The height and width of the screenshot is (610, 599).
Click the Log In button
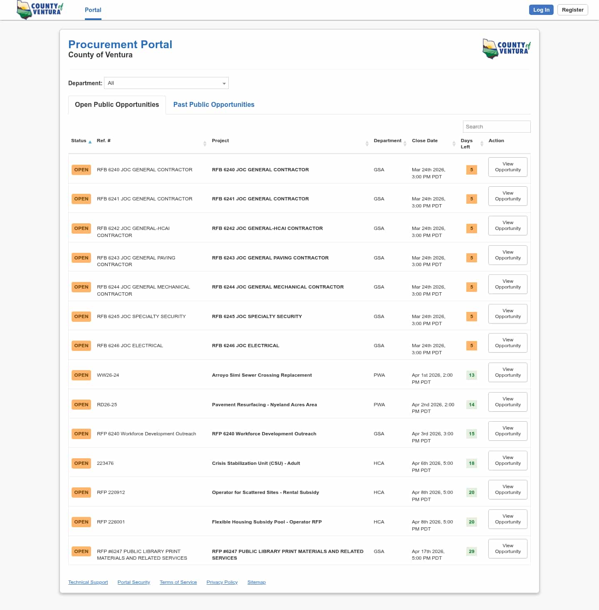coord(541,10)
